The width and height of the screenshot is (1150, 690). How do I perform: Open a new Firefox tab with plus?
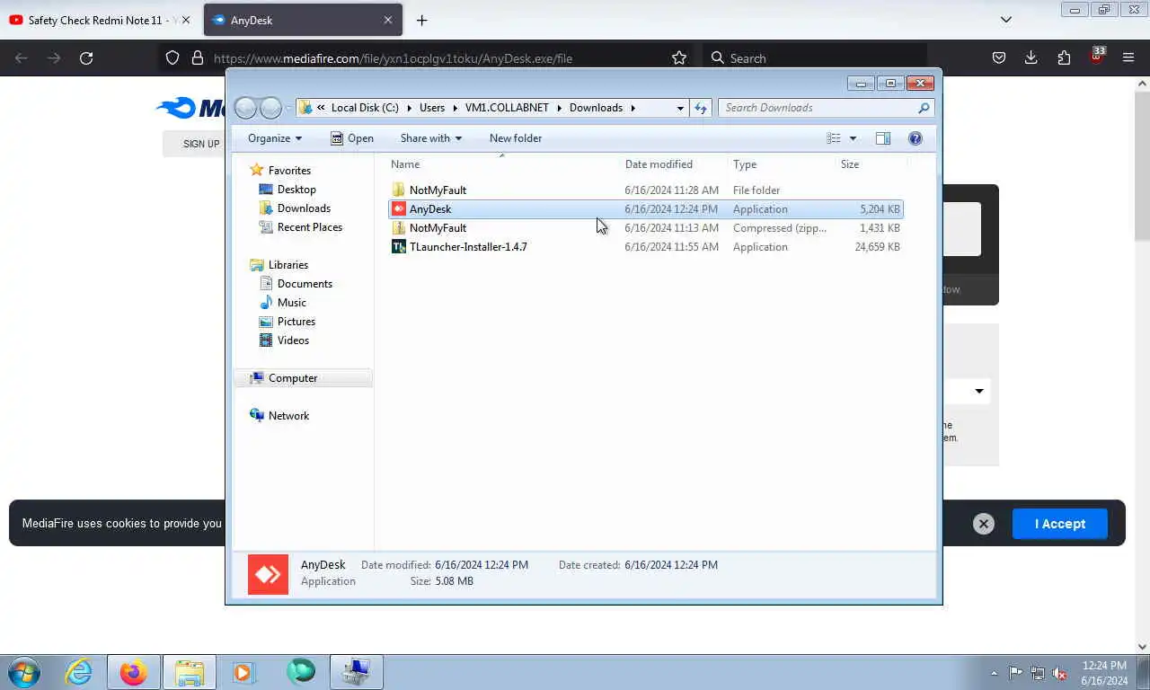click(x=422, y=20)
